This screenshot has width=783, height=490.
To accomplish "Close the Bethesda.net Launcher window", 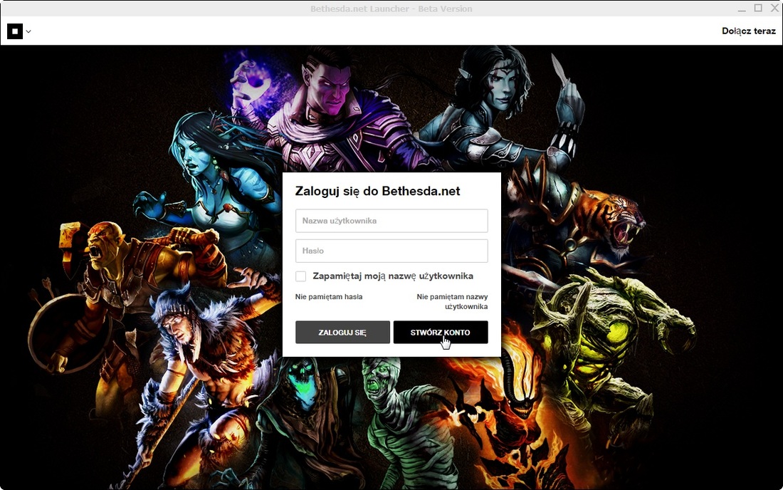I will point(774,8).
